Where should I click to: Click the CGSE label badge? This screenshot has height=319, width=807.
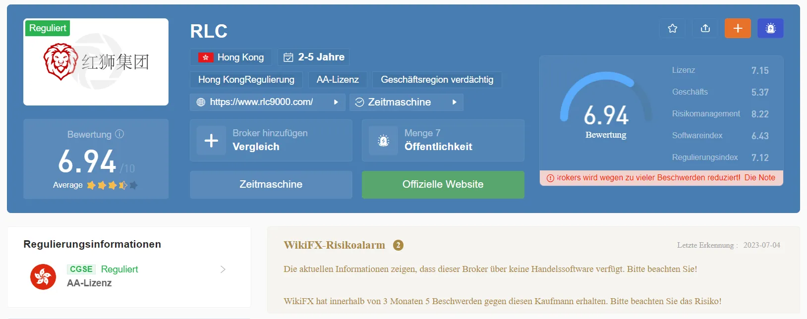(x=81, y=269)
